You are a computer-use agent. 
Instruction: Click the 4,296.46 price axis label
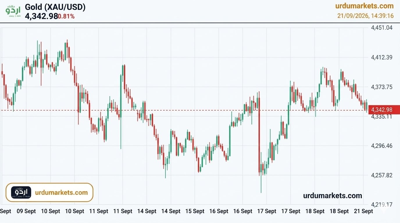tap(382, 146)
